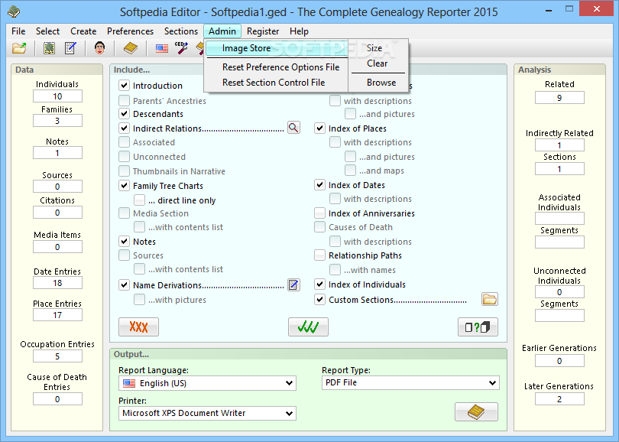Image resolution: width=619 pixels, height=442 pixels.
Task: Click the Media Items value field
Action: click(x=57, y=247)
